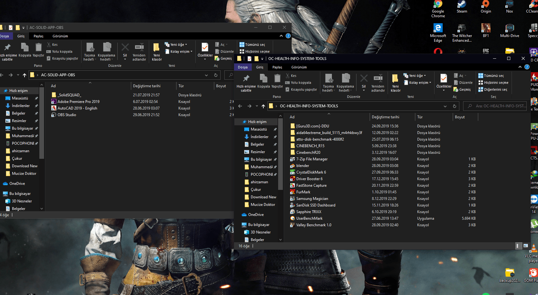Screen dimensions: 538x295
Task: Go back using the arrow in OC-HEALTH-INFO-SYSTEM-TOOLS
Action: click(x=240, y=106)
